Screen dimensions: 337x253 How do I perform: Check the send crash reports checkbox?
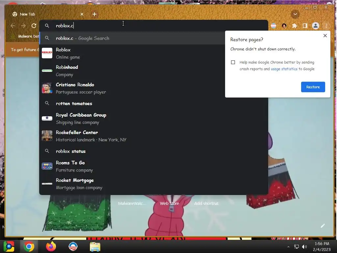(233, 62)
